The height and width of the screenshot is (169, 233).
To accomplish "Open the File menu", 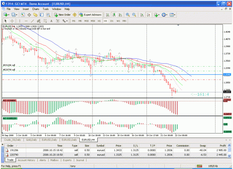I will pyautogui.click(x=9, y=9).
